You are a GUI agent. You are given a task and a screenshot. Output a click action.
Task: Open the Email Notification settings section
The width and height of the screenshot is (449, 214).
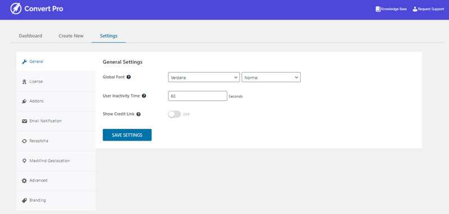click(56, 121)
